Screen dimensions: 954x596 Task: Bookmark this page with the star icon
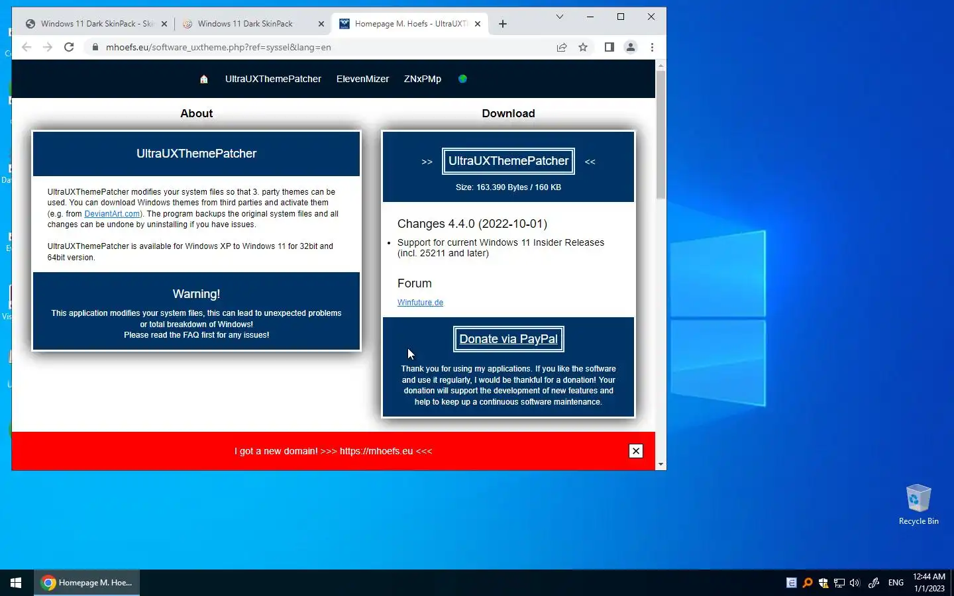click(x=583, y=47)
